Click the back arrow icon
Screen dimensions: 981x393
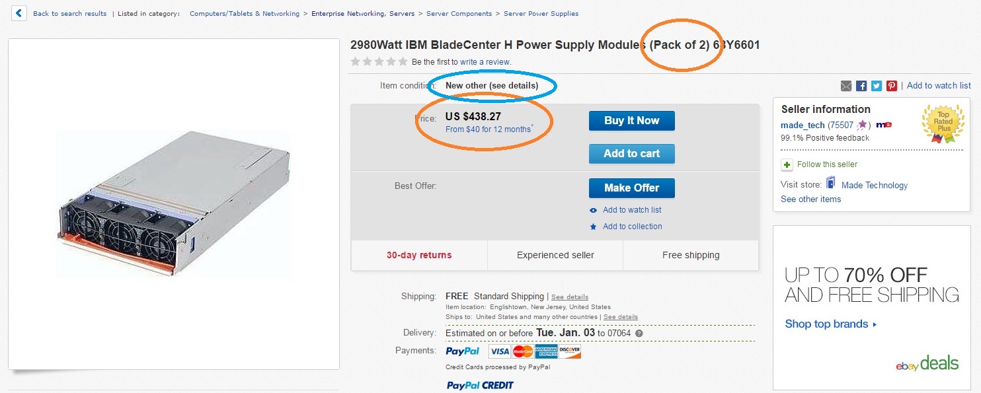[19, 13]
